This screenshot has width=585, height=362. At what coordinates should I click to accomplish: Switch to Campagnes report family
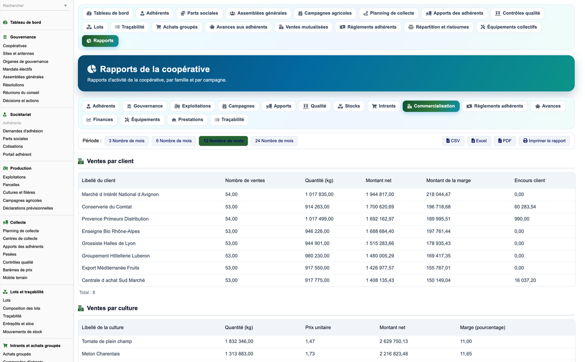[x=238, y=106]
